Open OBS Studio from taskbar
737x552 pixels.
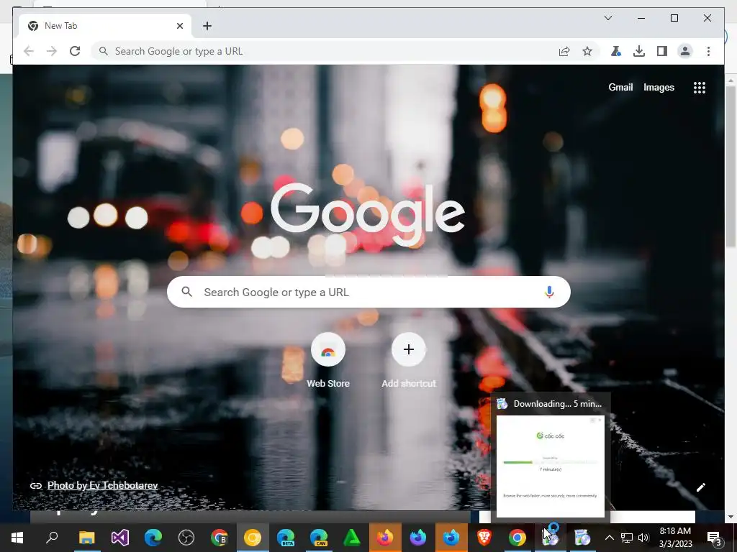(186, 538)
